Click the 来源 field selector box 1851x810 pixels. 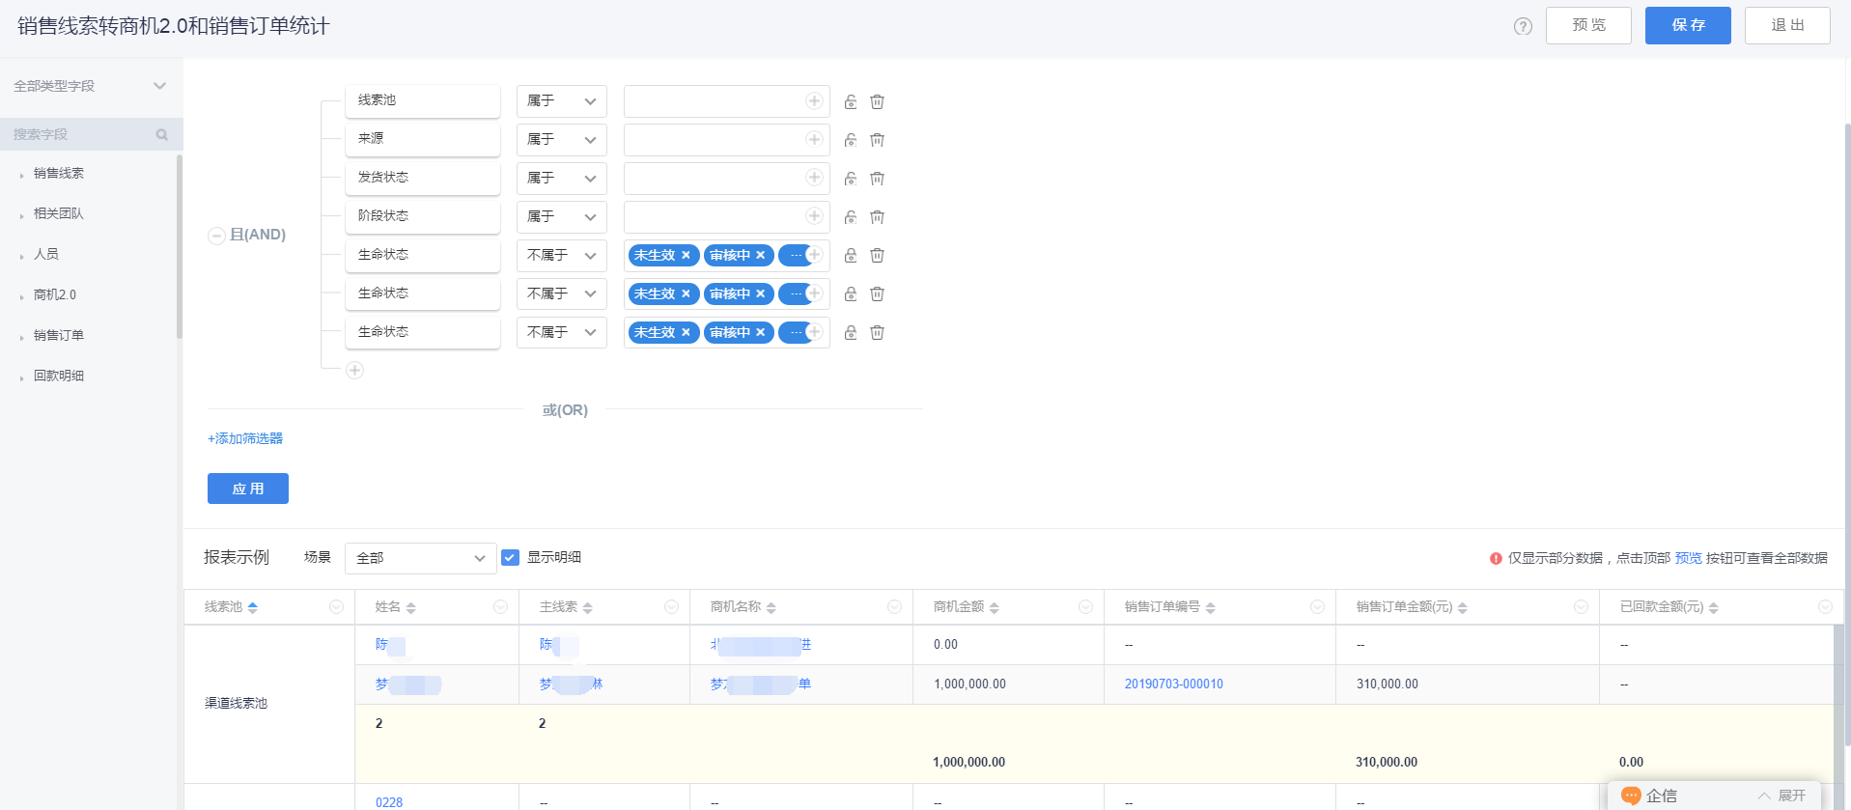(x=423, y=139)
